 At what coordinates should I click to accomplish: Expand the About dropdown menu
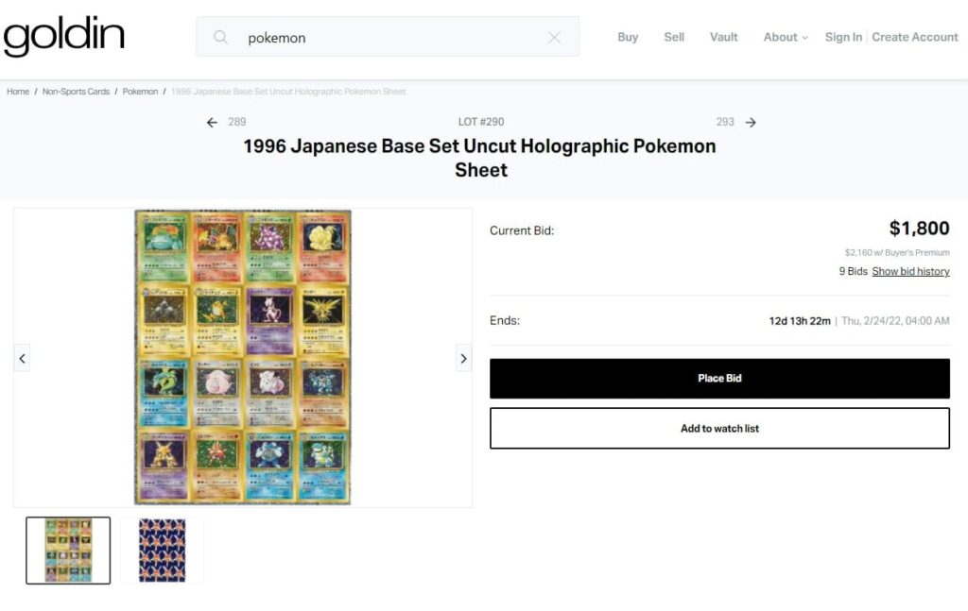click(786, 37)
